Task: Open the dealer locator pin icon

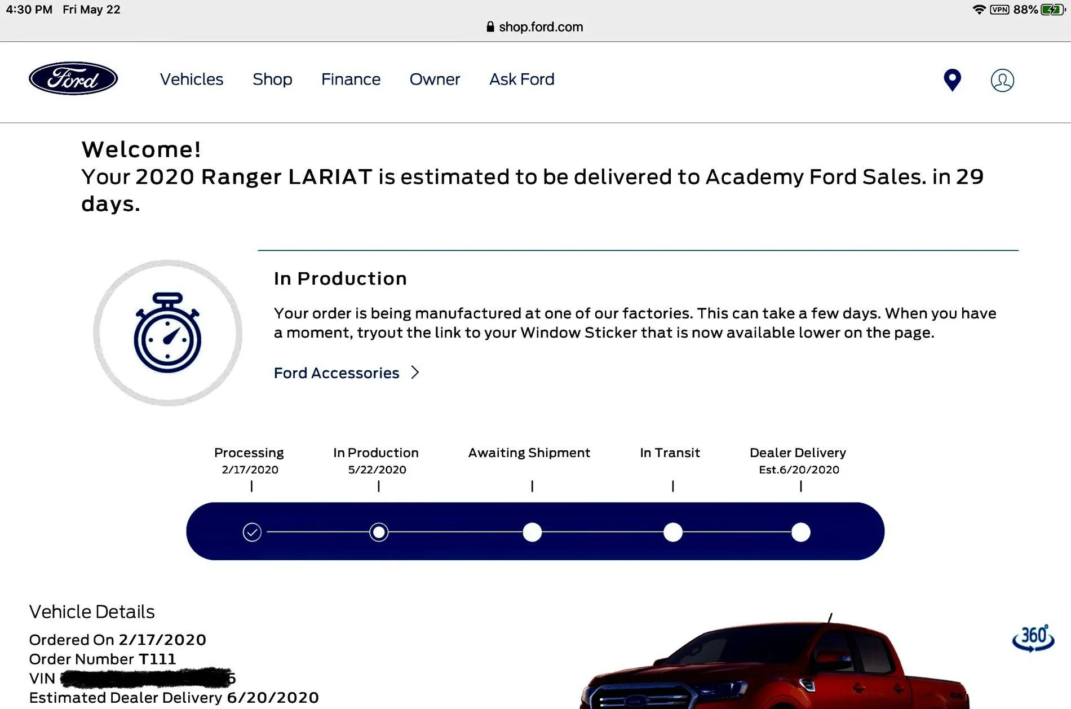Action: click(952, 80)
